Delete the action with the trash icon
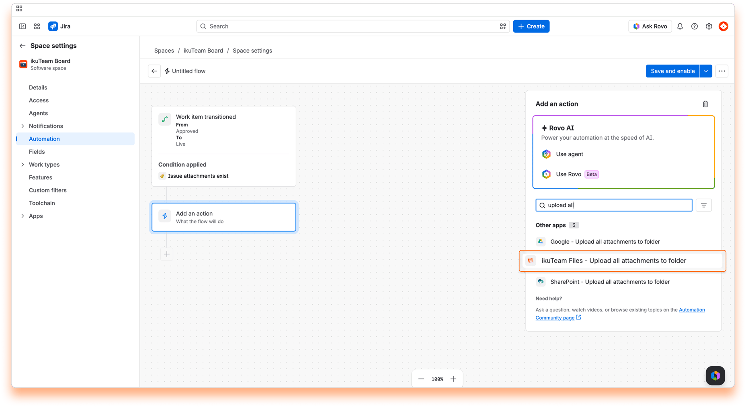 [x=705, y=104]
